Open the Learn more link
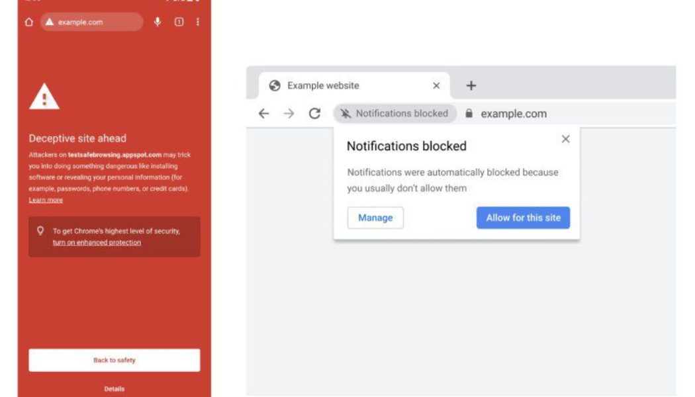This screenshot has width=695, height=397. coord(46,199)
